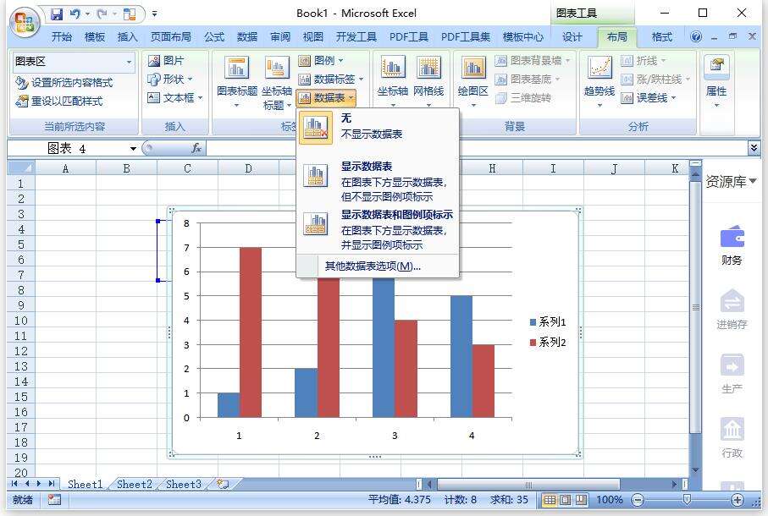Viewport: 768px width, 516px height.
Task: Open Excel help question mark
Action: (695, 36)
